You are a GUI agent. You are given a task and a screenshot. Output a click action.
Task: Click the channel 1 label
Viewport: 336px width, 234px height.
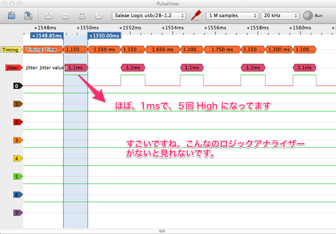point(17,104)
